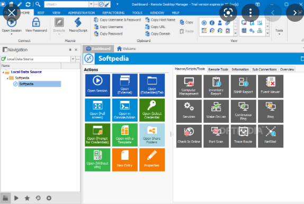Click Copy Password in Clipboard group
The image size is (304, 204).
tap(109, 34)
